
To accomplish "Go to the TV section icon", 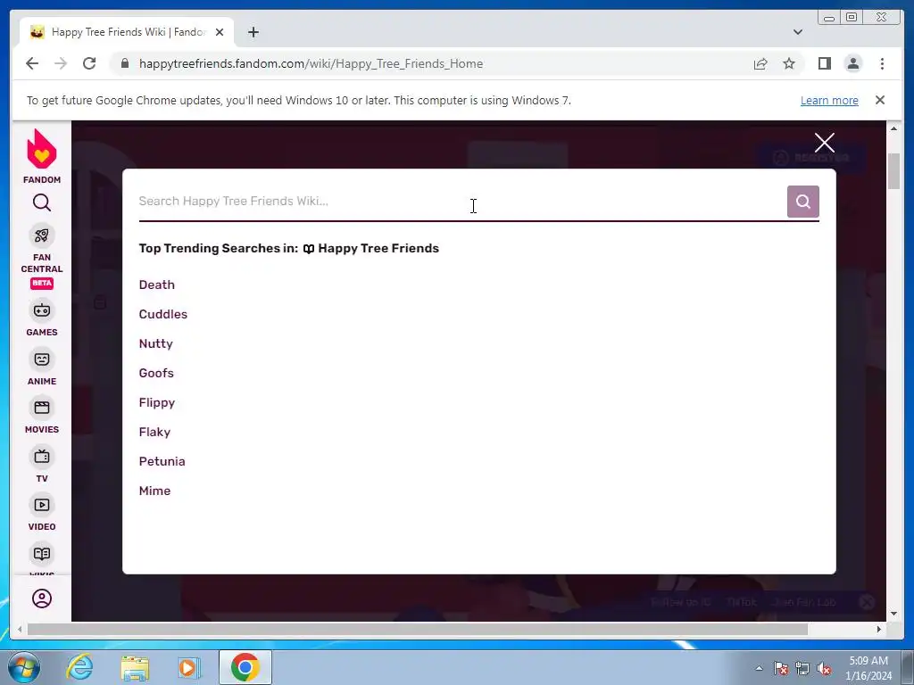I will [41, 458].
